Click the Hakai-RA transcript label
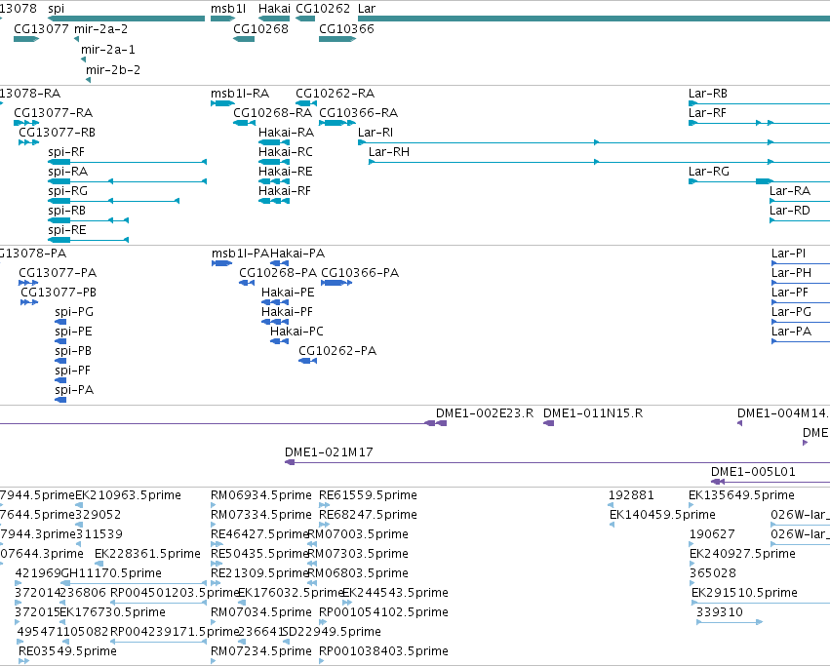 (x=286, y=133)
